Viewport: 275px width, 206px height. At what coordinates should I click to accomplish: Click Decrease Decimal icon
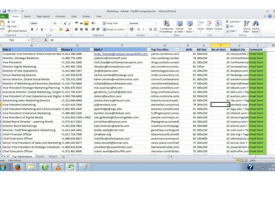click(155, 29)
